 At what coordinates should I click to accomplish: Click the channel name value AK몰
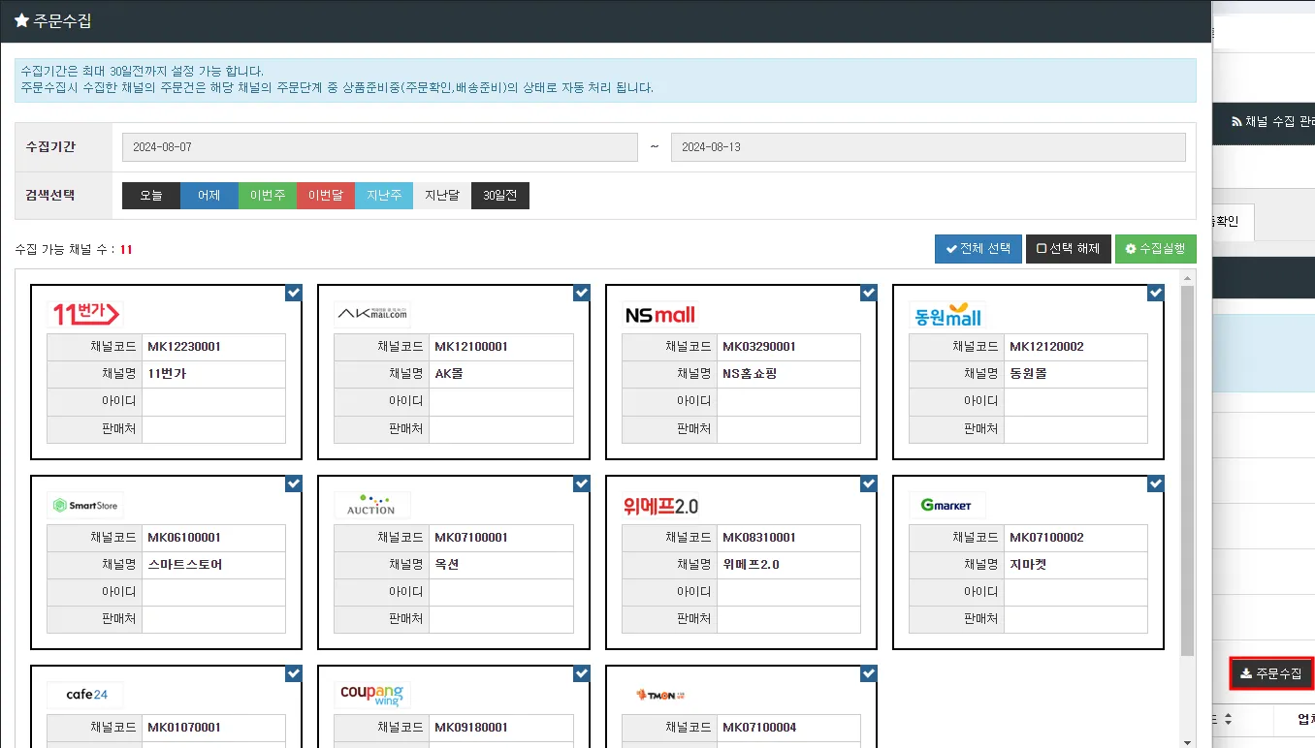[449, 374]
